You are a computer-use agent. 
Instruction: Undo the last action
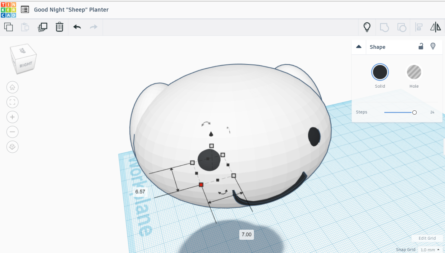pos(77,27)
